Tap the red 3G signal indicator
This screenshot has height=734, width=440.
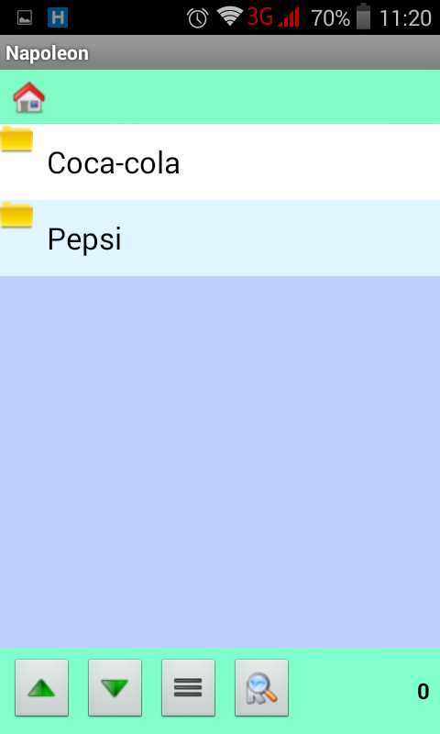point(273,17)
